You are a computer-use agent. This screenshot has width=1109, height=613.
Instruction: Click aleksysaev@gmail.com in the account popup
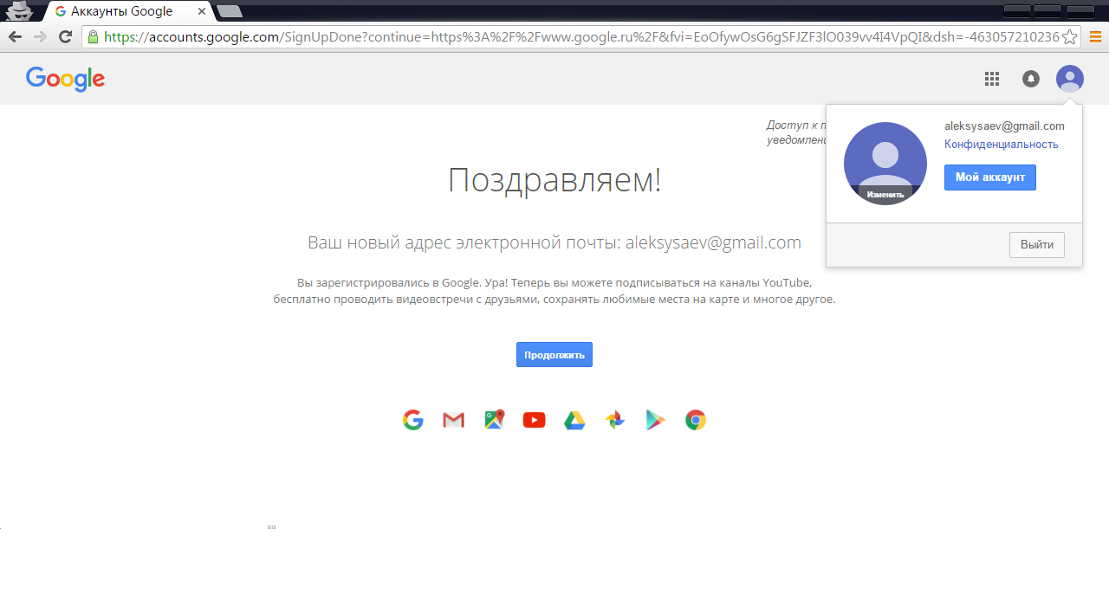tap(1004, 126)
